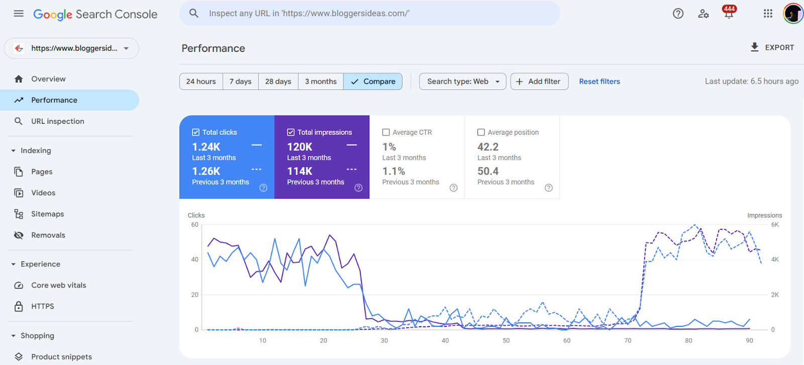The width and height of the screenshot is (804, 365).
Task: Click the Impressions axis label
Action: pos(764,216)
